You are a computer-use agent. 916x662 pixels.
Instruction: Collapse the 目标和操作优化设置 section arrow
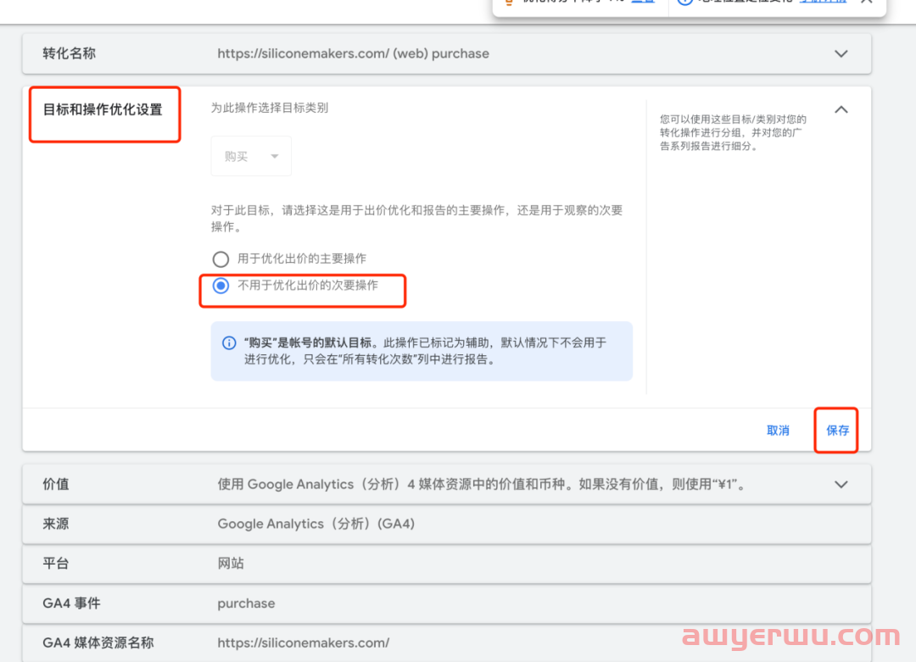841,109
